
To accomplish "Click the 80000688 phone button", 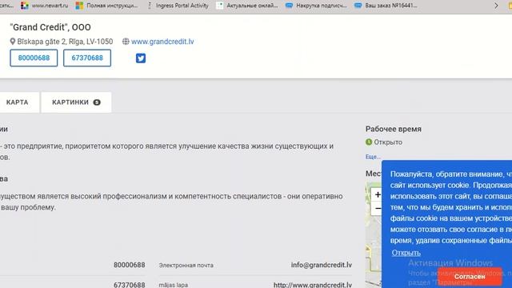I will click(x=34, y=58).
